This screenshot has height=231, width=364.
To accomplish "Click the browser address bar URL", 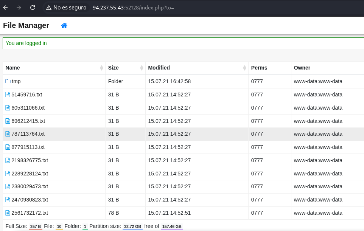I will click(x=133, y=8).
